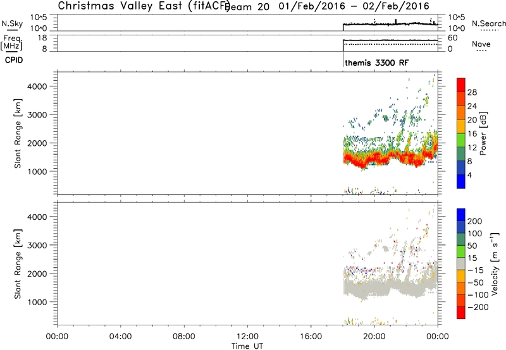The height and width of the screenshot is (350, 506).
Task: Click the 'themis 3300 RF' CPID annotation
Action: (x=376, y=63)
